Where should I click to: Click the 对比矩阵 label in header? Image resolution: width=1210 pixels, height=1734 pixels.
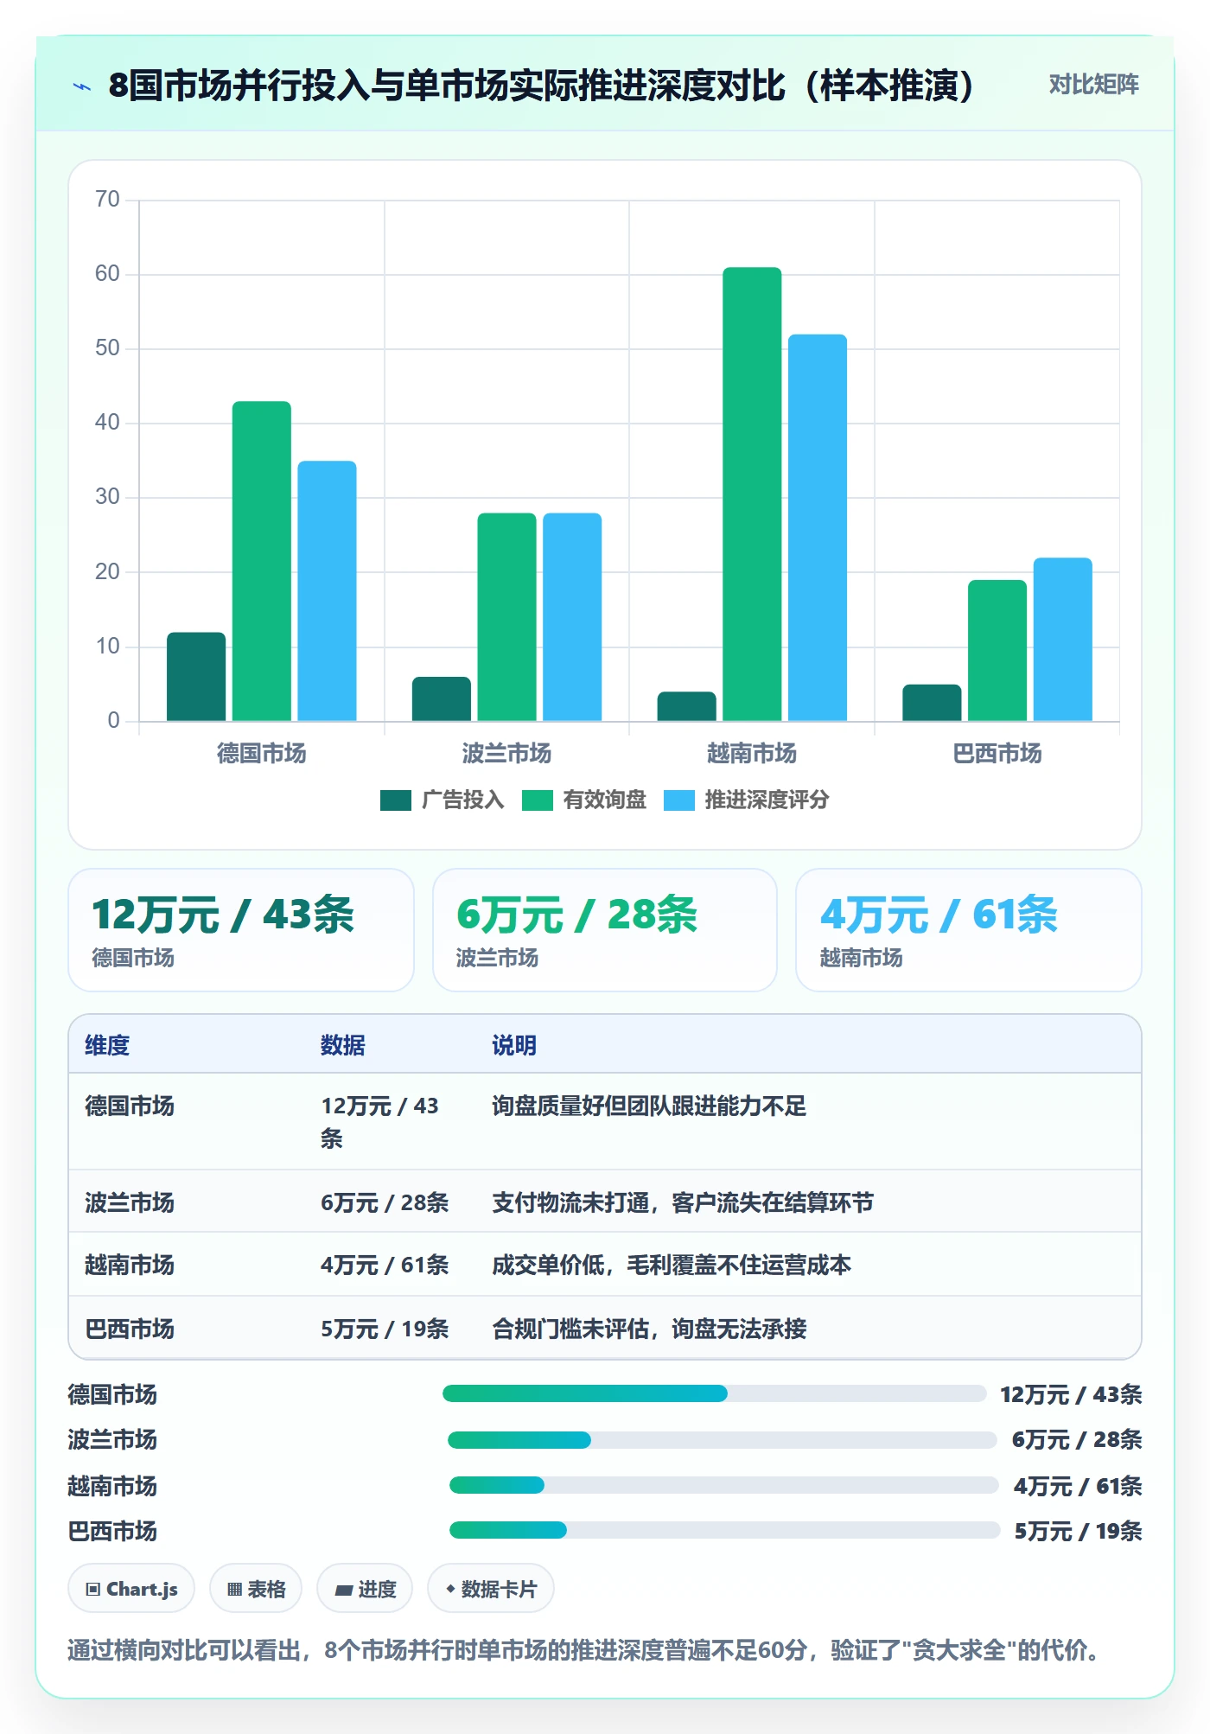pos(1093,85)
